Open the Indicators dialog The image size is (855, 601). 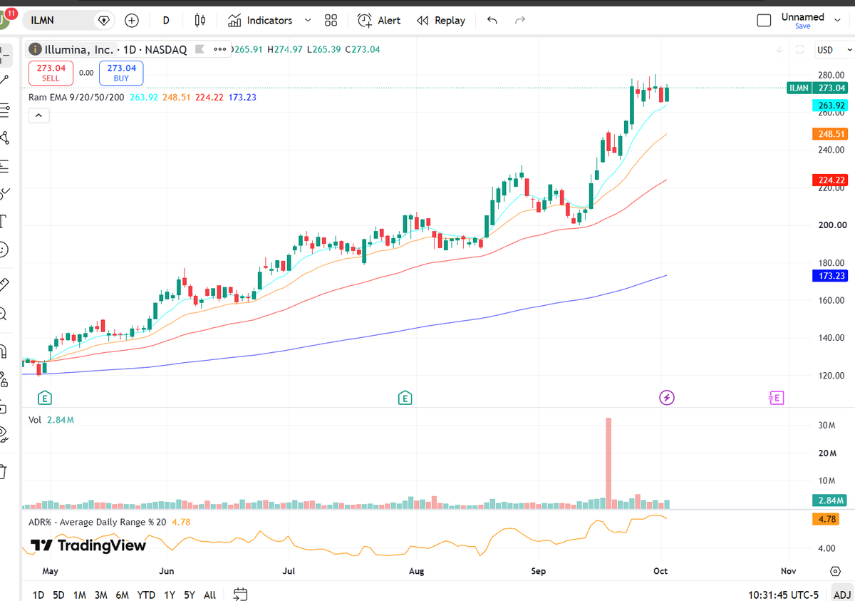(260, 21)
